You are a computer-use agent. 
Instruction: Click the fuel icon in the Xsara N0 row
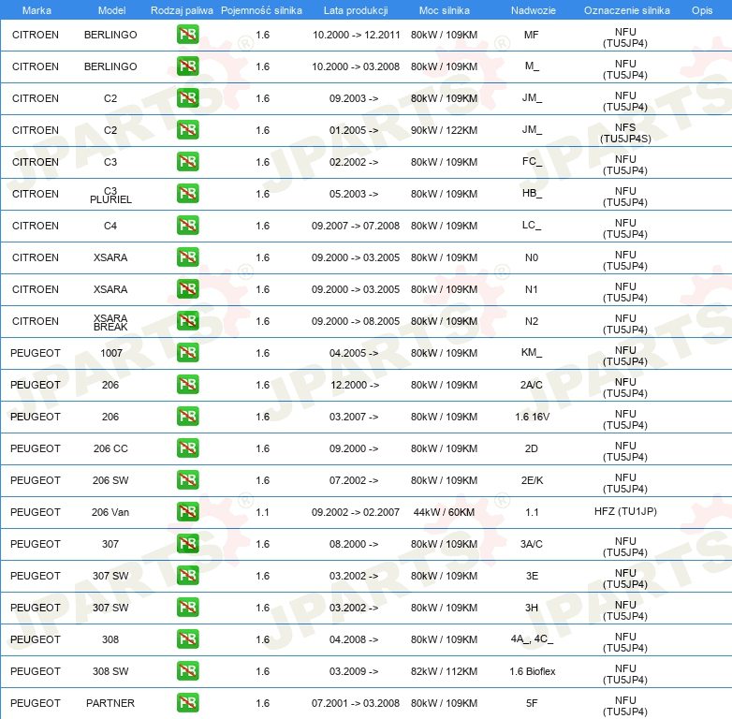click(x=187, y=257)
